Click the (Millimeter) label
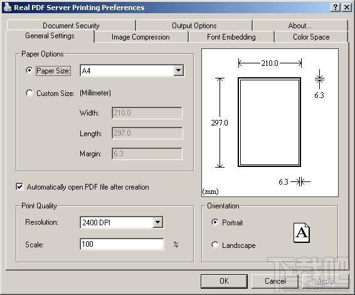The height and width of the screenshot is (295, 355). point(95,93)
